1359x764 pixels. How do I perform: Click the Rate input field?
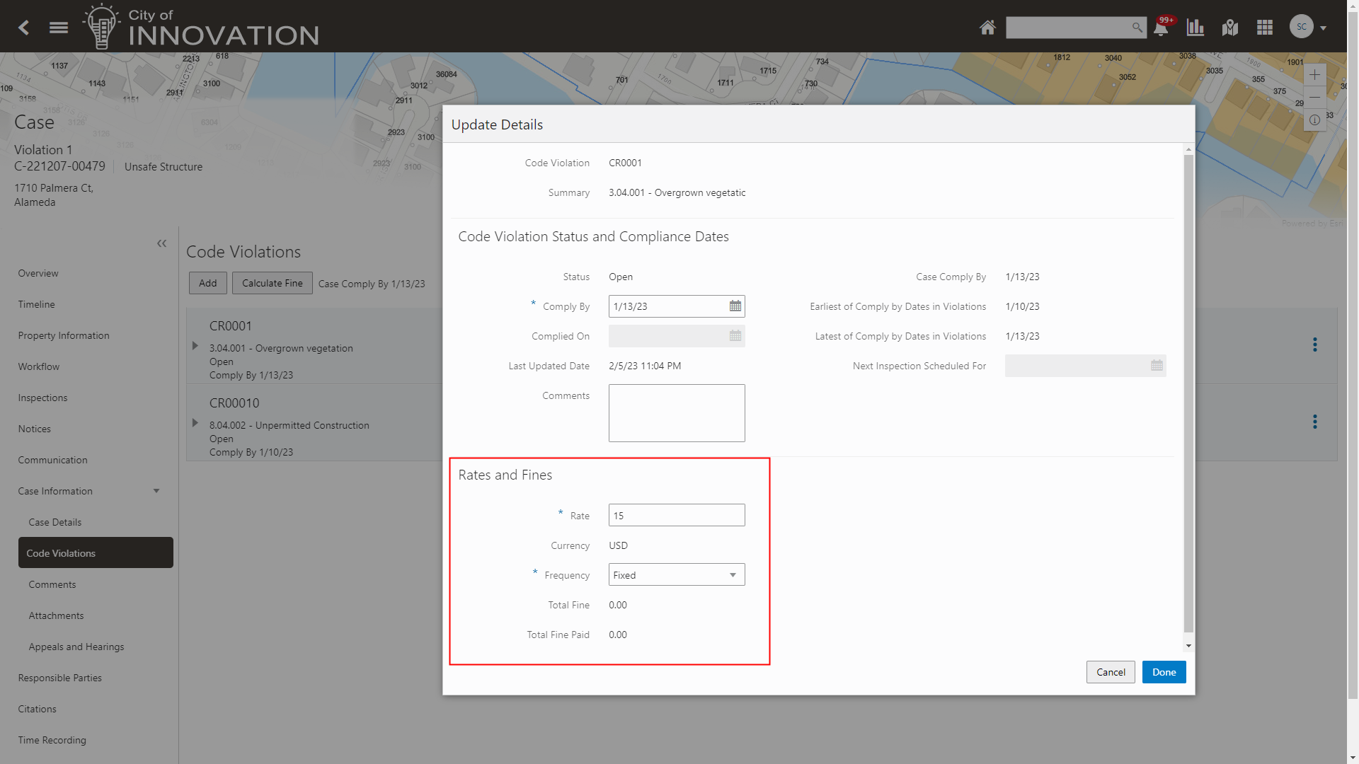click(676, 516)
